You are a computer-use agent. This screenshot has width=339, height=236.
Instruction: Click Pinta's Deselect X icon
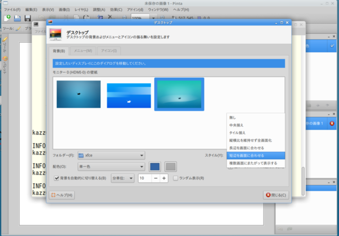110,17
